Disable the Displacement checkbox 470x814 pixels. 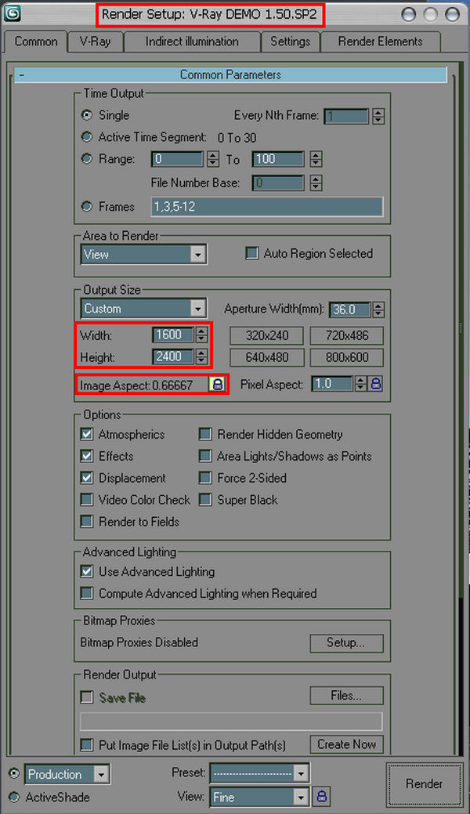pos(87,478)
